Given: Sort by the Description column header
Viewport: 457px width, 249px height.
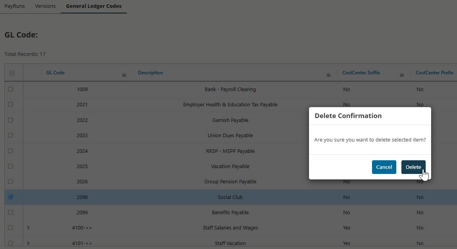Looking at the screenshot, I should point(150,73).
